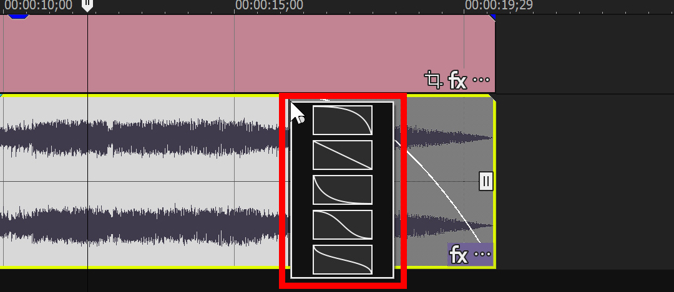Select the pink video event

[x=247, y=54]
